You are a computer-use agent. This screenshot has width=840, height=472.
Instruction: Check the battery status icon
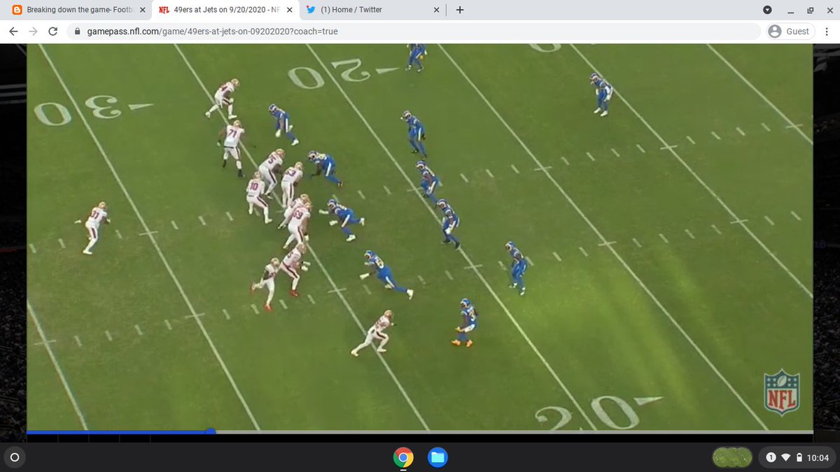point(799,458)
